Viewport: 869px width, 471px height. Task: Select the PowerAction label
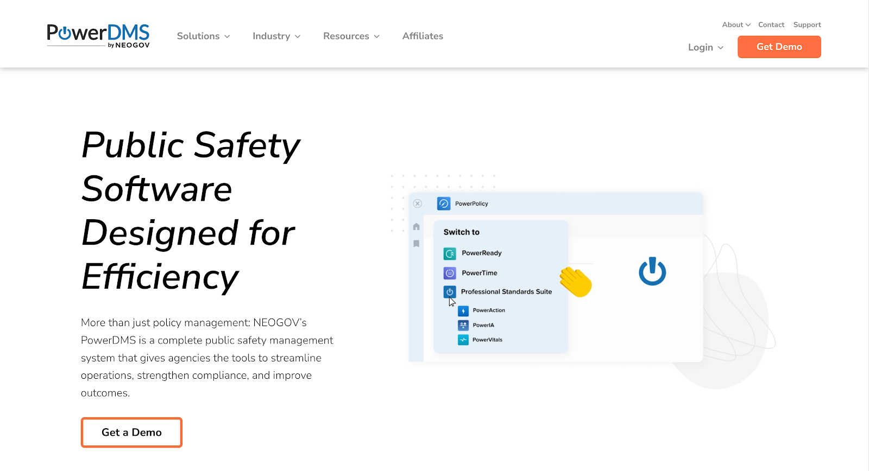coord(489,310)
